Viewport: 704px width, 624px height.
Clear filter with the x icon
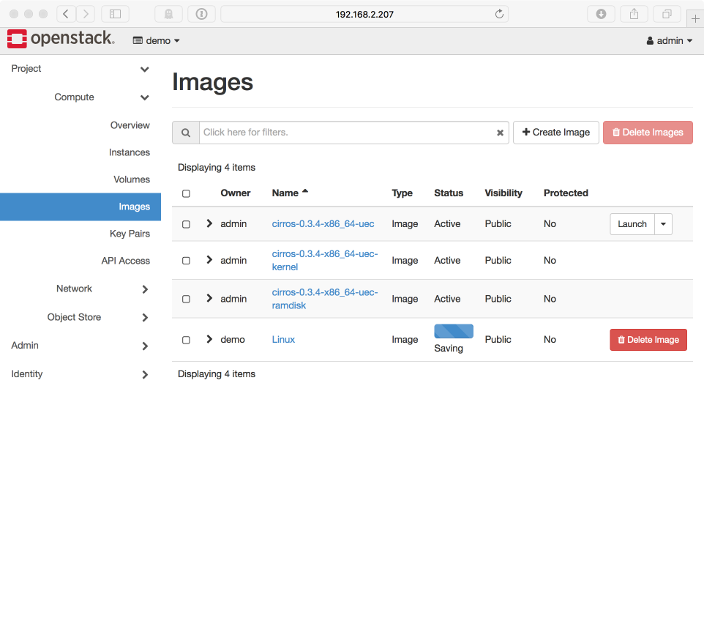tap(501, 133)
